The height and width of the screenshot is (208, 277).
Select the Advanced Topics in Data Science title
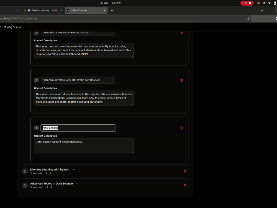pos(52,184)
